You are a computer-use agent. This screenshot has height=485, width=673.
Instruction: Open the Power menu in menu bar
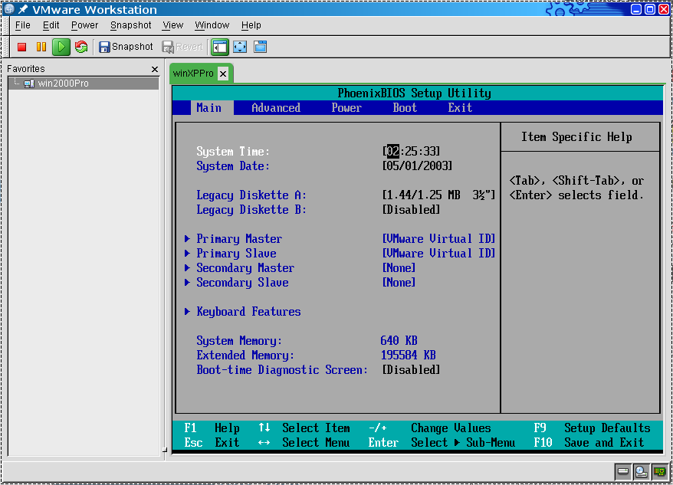click(84, 25)
